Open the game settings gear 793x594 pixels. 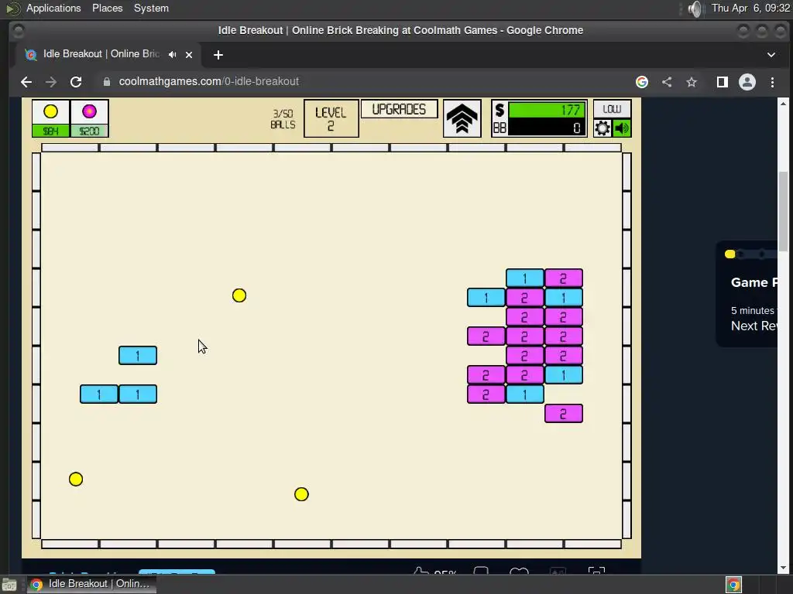602,128
